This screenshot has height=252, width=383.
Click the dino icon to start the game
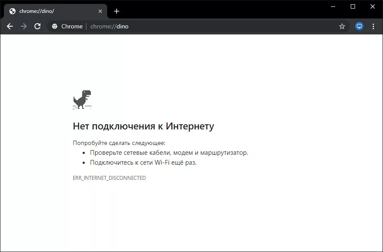(x=82, y=99)
